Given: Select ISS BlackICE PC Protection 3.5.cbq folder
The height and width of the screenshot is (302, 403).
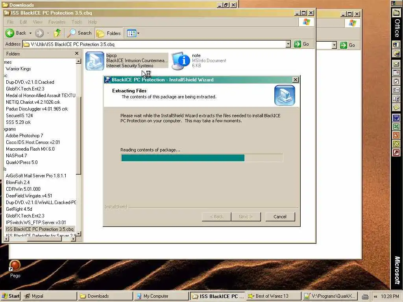Looking at the screenshot, I should pos(40,229).
